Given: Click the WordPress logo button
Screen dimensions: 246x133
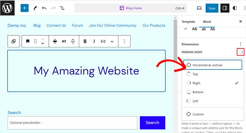Looking at the screenshot, I should coord(7,8).
